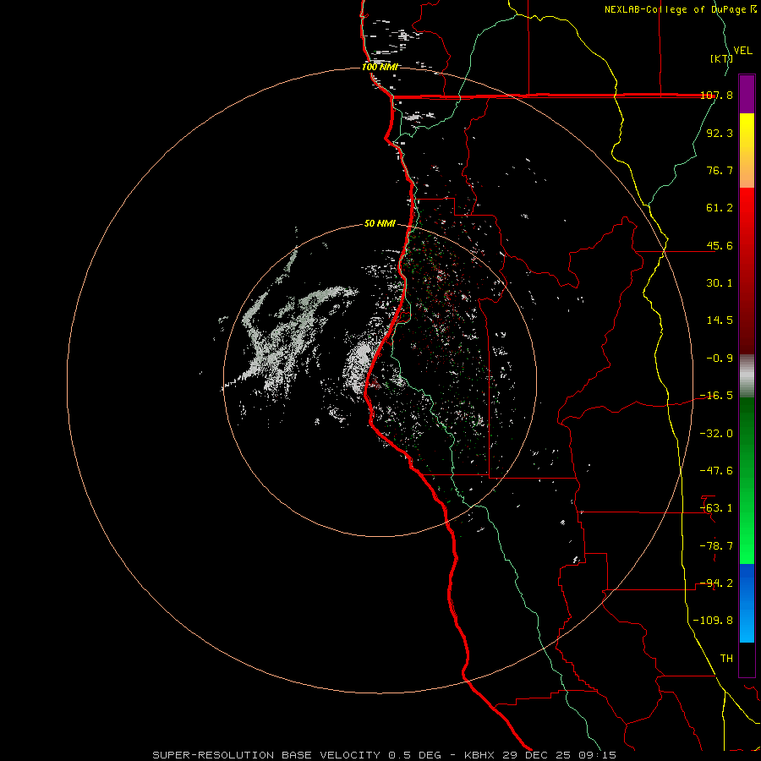
Task: Select the green segment of velocity scale
Action: click(x=747, y=480)
